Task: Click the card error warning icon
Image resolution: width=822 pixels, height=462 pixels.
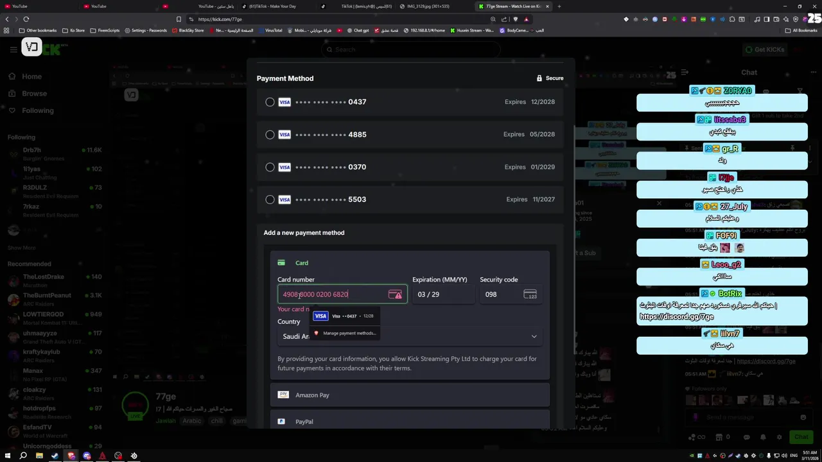Action: (395, 295)
